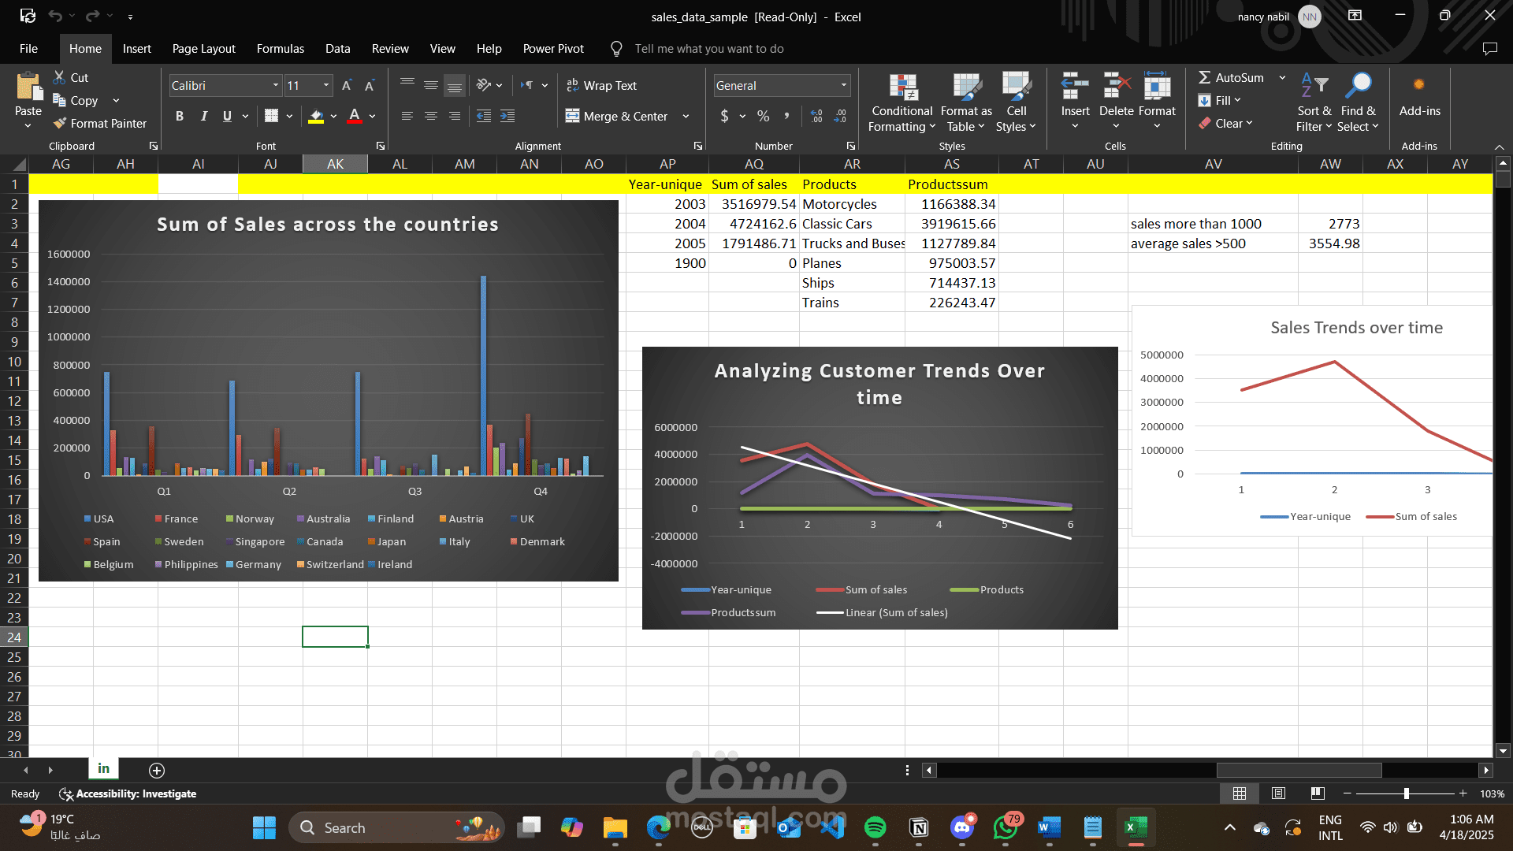
Task: Apply the yellow Fill Color swatch
Action: (316, 116)
